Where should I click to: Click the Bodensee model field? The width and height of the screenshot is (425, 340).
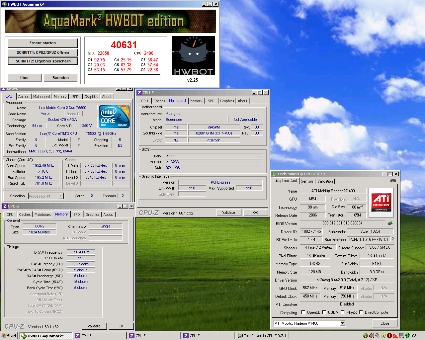click(196, 120)
